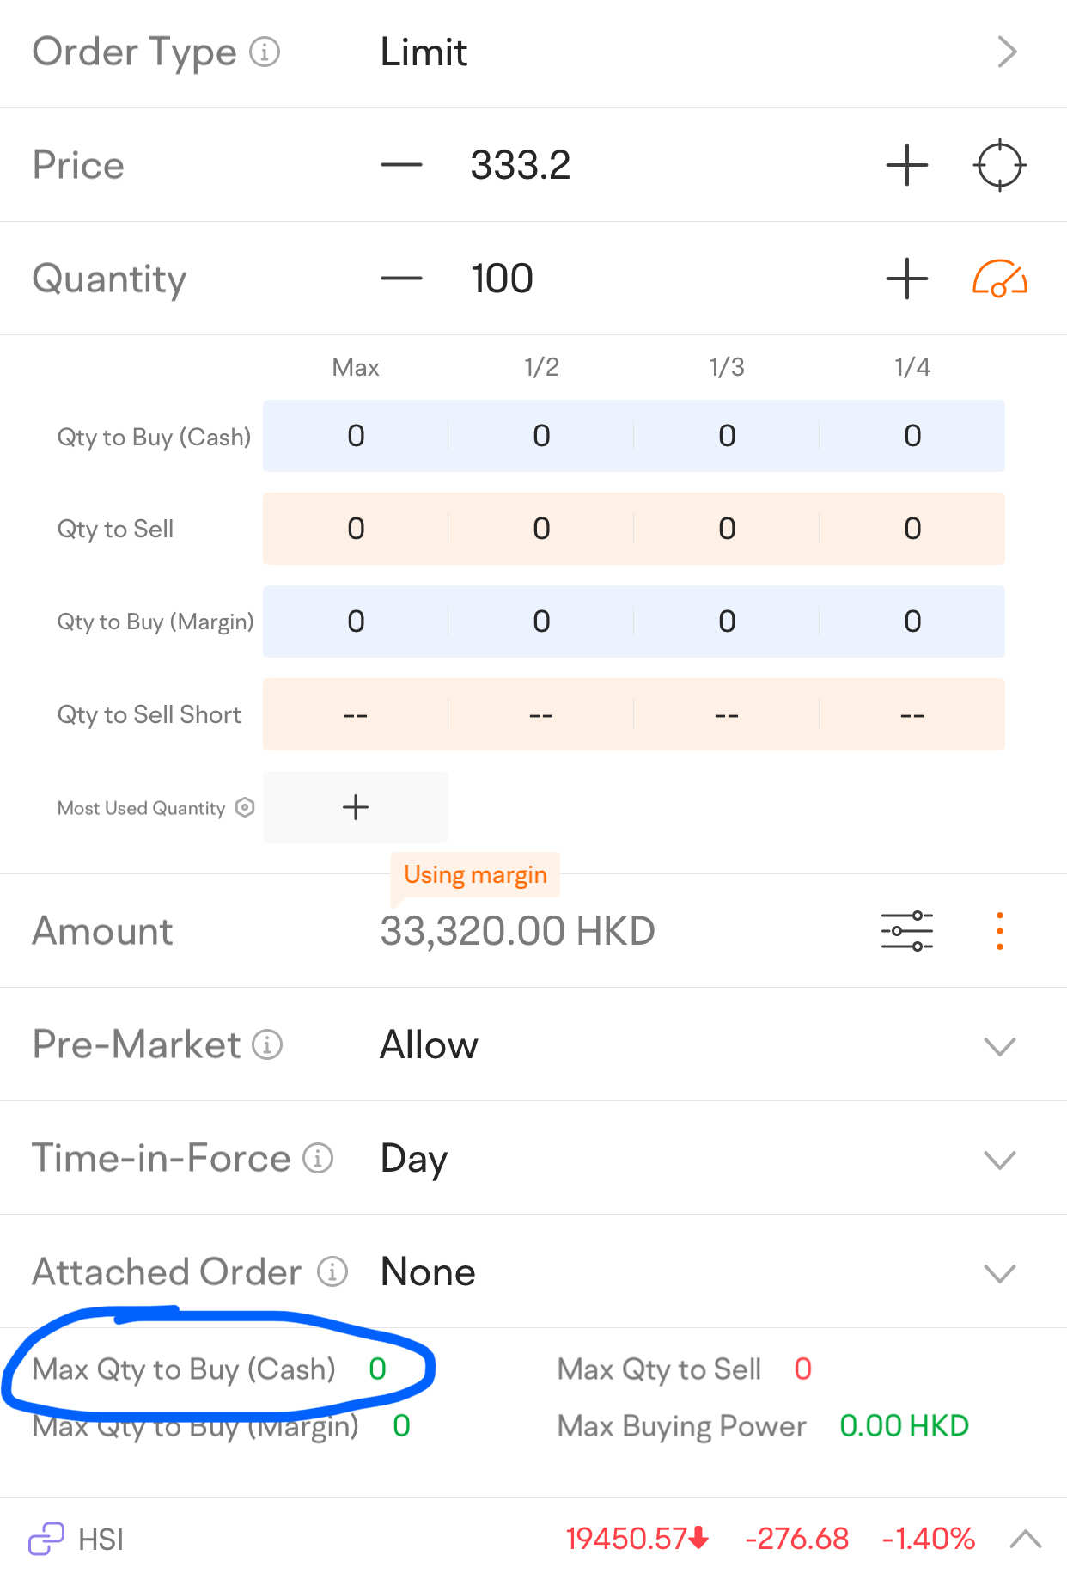Click the Pre-Market info icon
The image size is (1067, 1580).
pos(267,1044)
